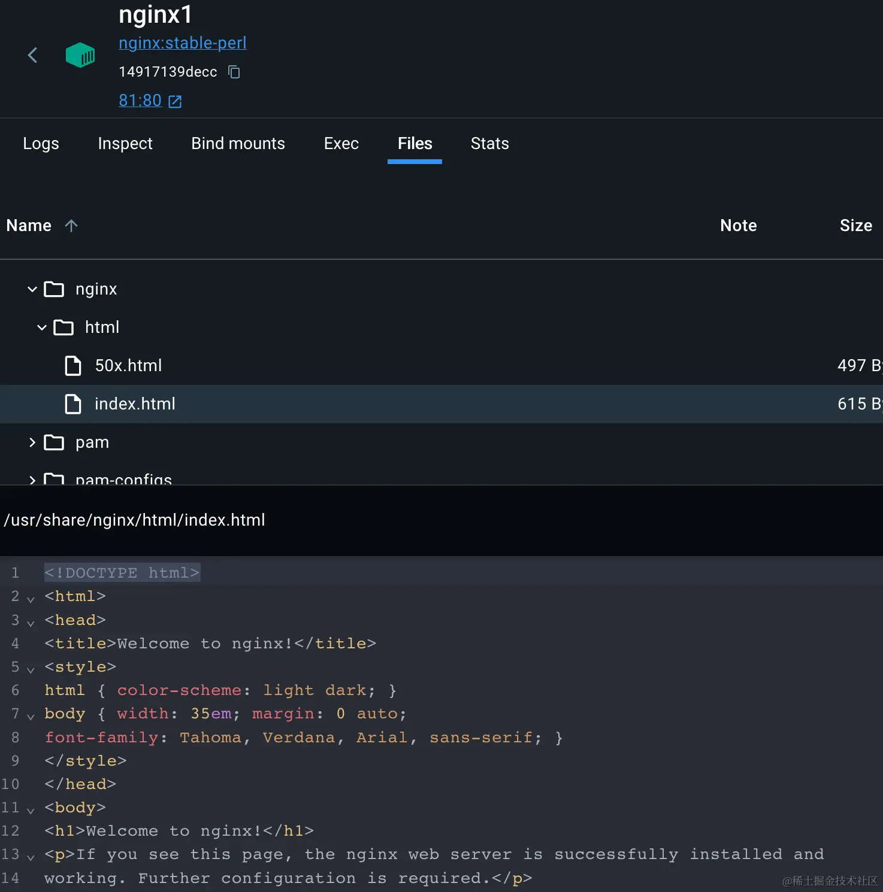This screenshot has height=892, width=883.
Task: Click the color-scheme CSS line
Action: [220, 690]
